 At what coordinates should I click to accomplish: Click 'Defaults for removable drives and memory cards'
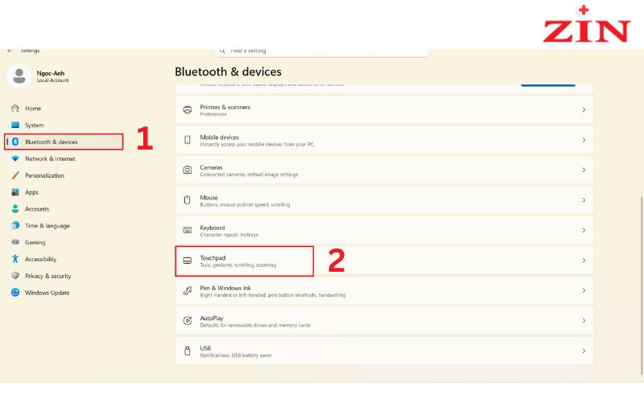tap(255, 326)
